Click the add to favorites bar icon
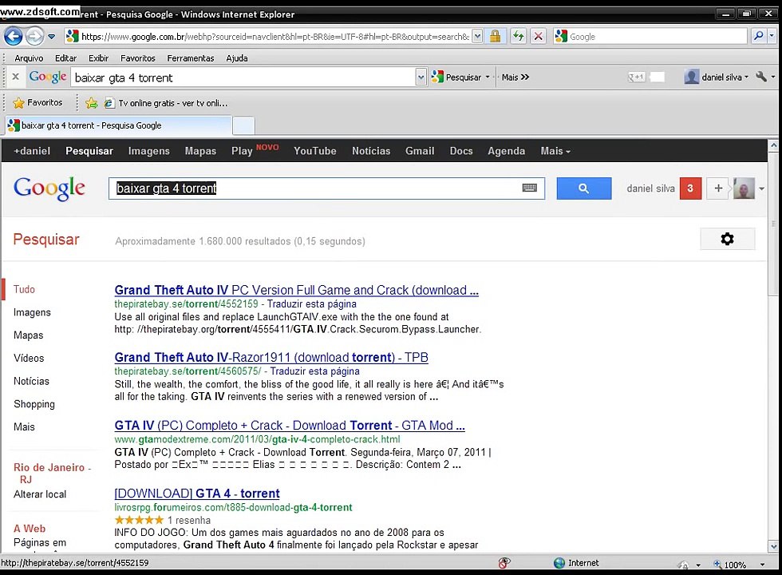 click(91, 103)
